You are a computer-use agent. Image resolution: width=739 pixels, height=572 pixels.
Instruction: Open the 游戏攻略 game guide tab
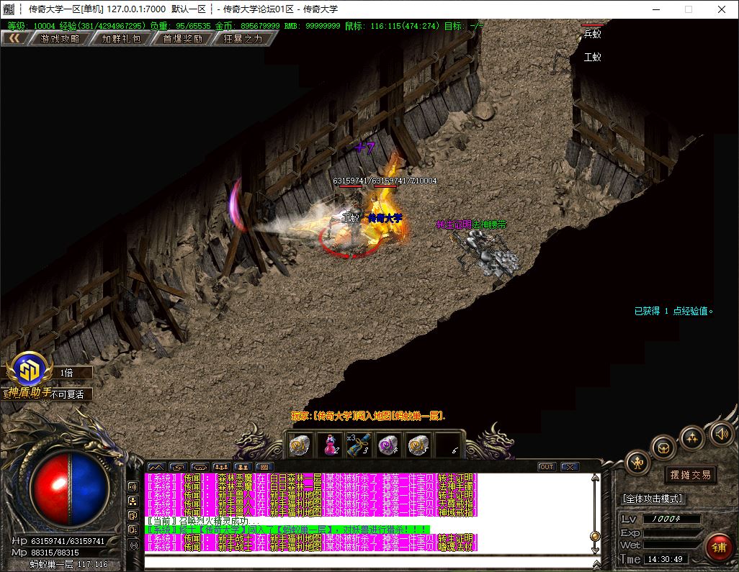(x=60, y=39)
